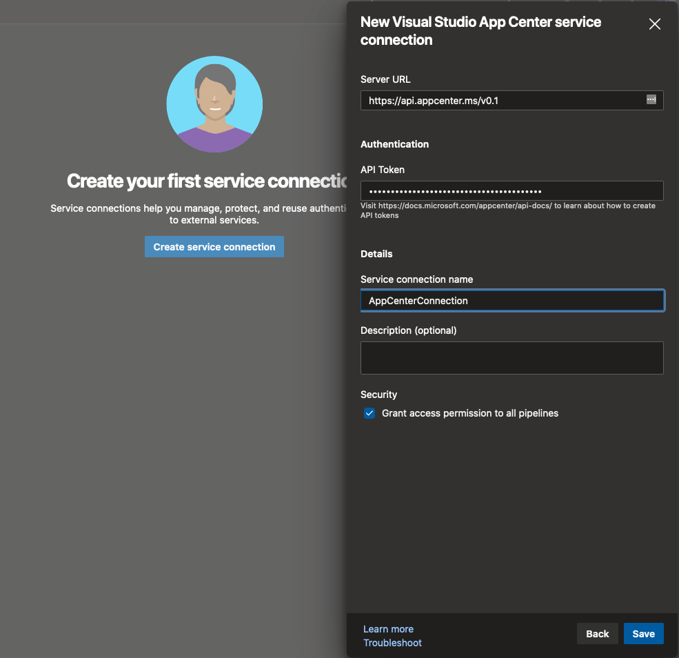Click the 'Service connections help you manage' description text
Screen dimensions: 679x658
pos(199,214)
